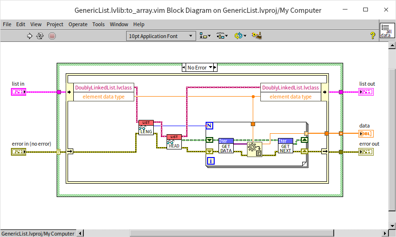Open the Tools menu
Screen dimensions: 396x237
[x=99, y=24]
